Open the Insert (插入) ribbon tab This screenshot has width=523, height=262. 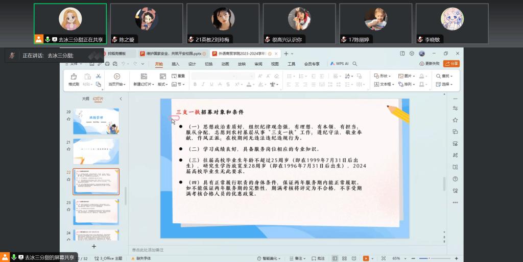click(x=175, y=64)
